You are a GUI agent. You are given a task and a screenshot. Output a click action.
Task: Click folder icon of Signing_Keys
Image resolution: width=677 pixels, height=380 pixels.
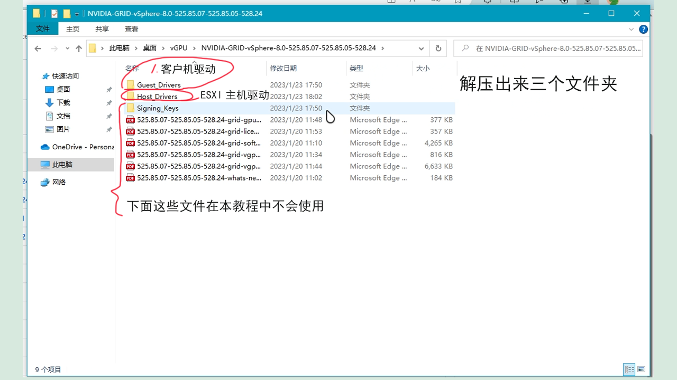[x=130, y=108]
